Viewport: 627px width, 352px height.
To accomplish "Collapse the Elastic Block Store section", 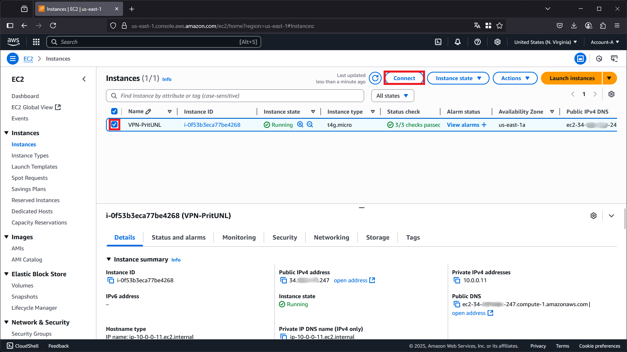I will 6,274.
